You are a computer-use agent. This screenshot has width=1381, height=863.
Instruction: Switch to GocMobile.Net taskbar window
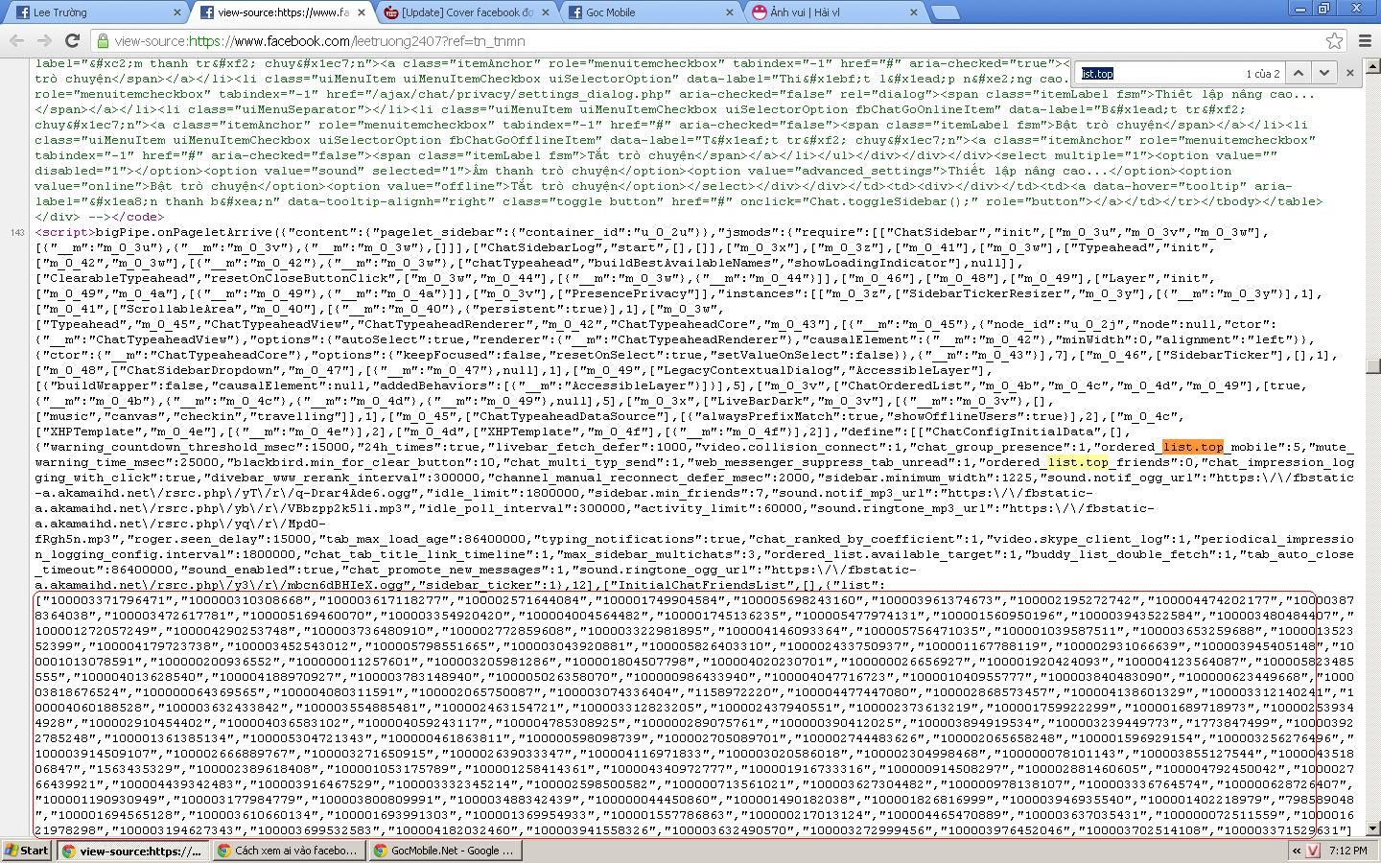tap(442, 851)
